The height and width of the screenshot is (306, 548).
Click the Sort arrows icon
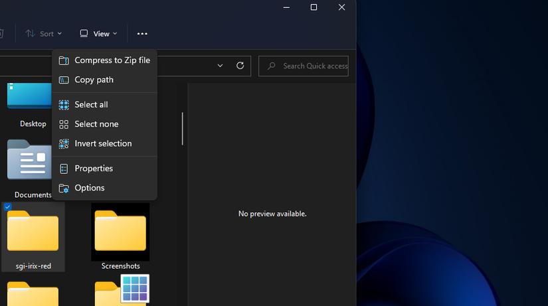pyautogui.click(x=30, y=34)
